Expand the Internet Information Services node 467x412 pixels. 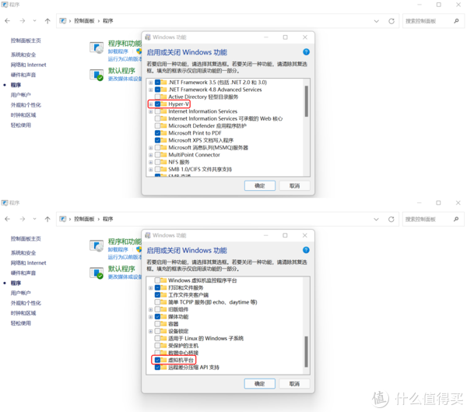tap(151, 111)
